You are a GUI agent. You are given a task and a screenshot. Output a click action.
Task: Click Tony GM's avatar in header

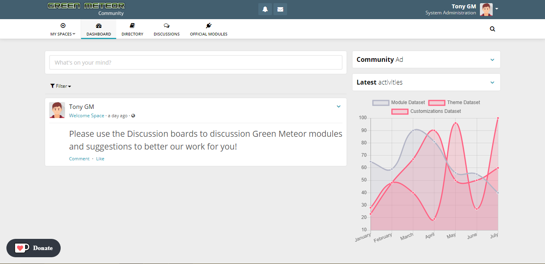pyautogui.click(x=486, y=9)
